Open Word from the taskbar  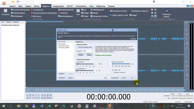click(41, 106)
